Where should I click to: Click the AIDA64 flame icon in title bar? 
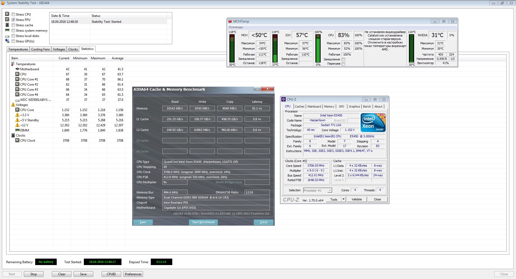(x=3, y=3)
